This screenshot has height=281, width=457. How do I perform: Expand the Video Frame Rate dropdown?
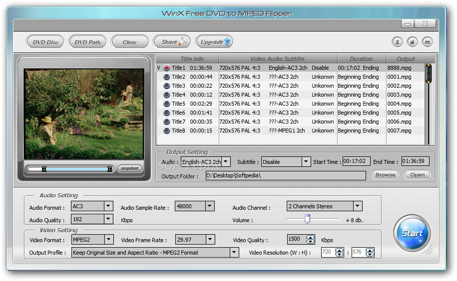(210, 240)
